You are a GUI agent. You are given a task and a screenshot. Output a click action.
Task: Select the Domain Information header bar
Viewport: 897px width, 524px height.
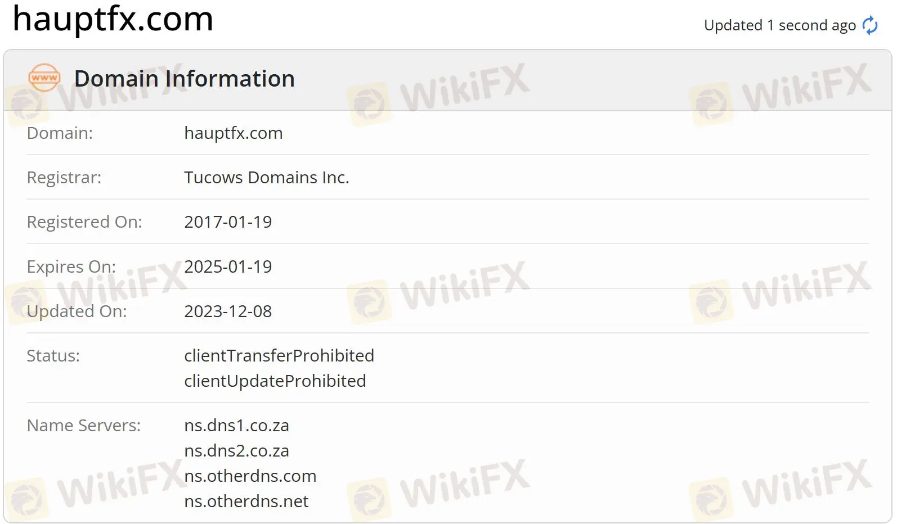(x=184, y=78)
